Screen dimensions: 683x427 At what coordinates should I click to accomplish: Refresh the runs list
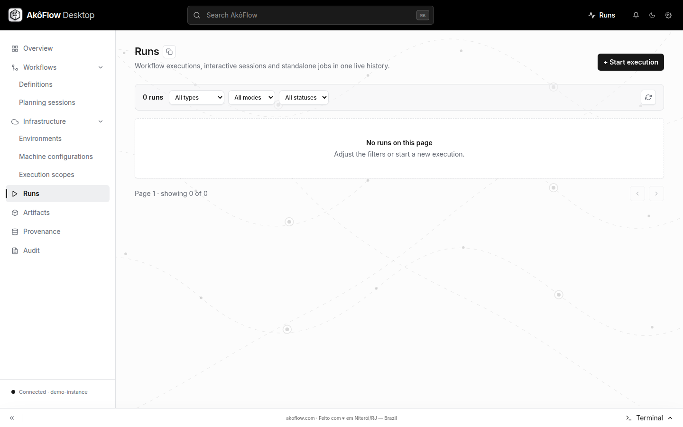pos(648,97)
